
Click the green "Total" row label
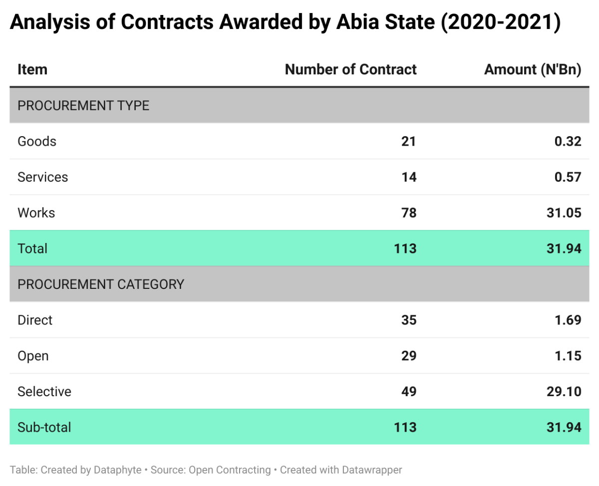tap(32, 248)
